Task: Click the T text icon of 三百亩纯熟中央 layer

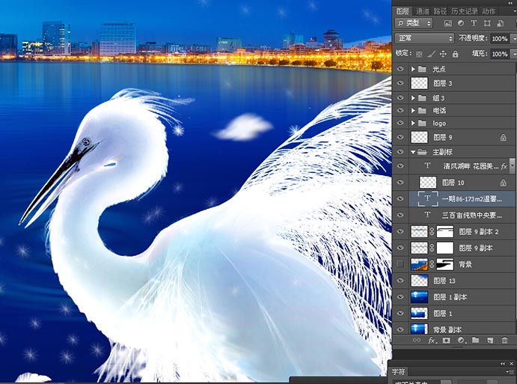Action: [428, 215]
